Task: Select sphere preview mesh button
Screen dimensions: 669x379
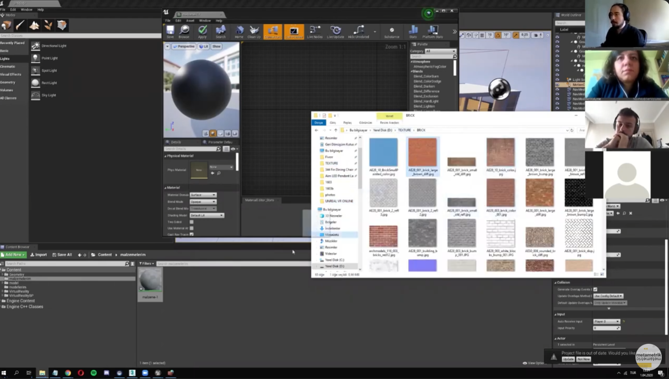Action: (x=213, y=133)
